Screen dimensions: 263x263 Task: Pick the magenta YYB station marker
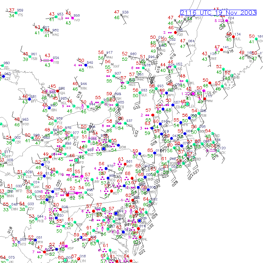click(x=52, y=60)
